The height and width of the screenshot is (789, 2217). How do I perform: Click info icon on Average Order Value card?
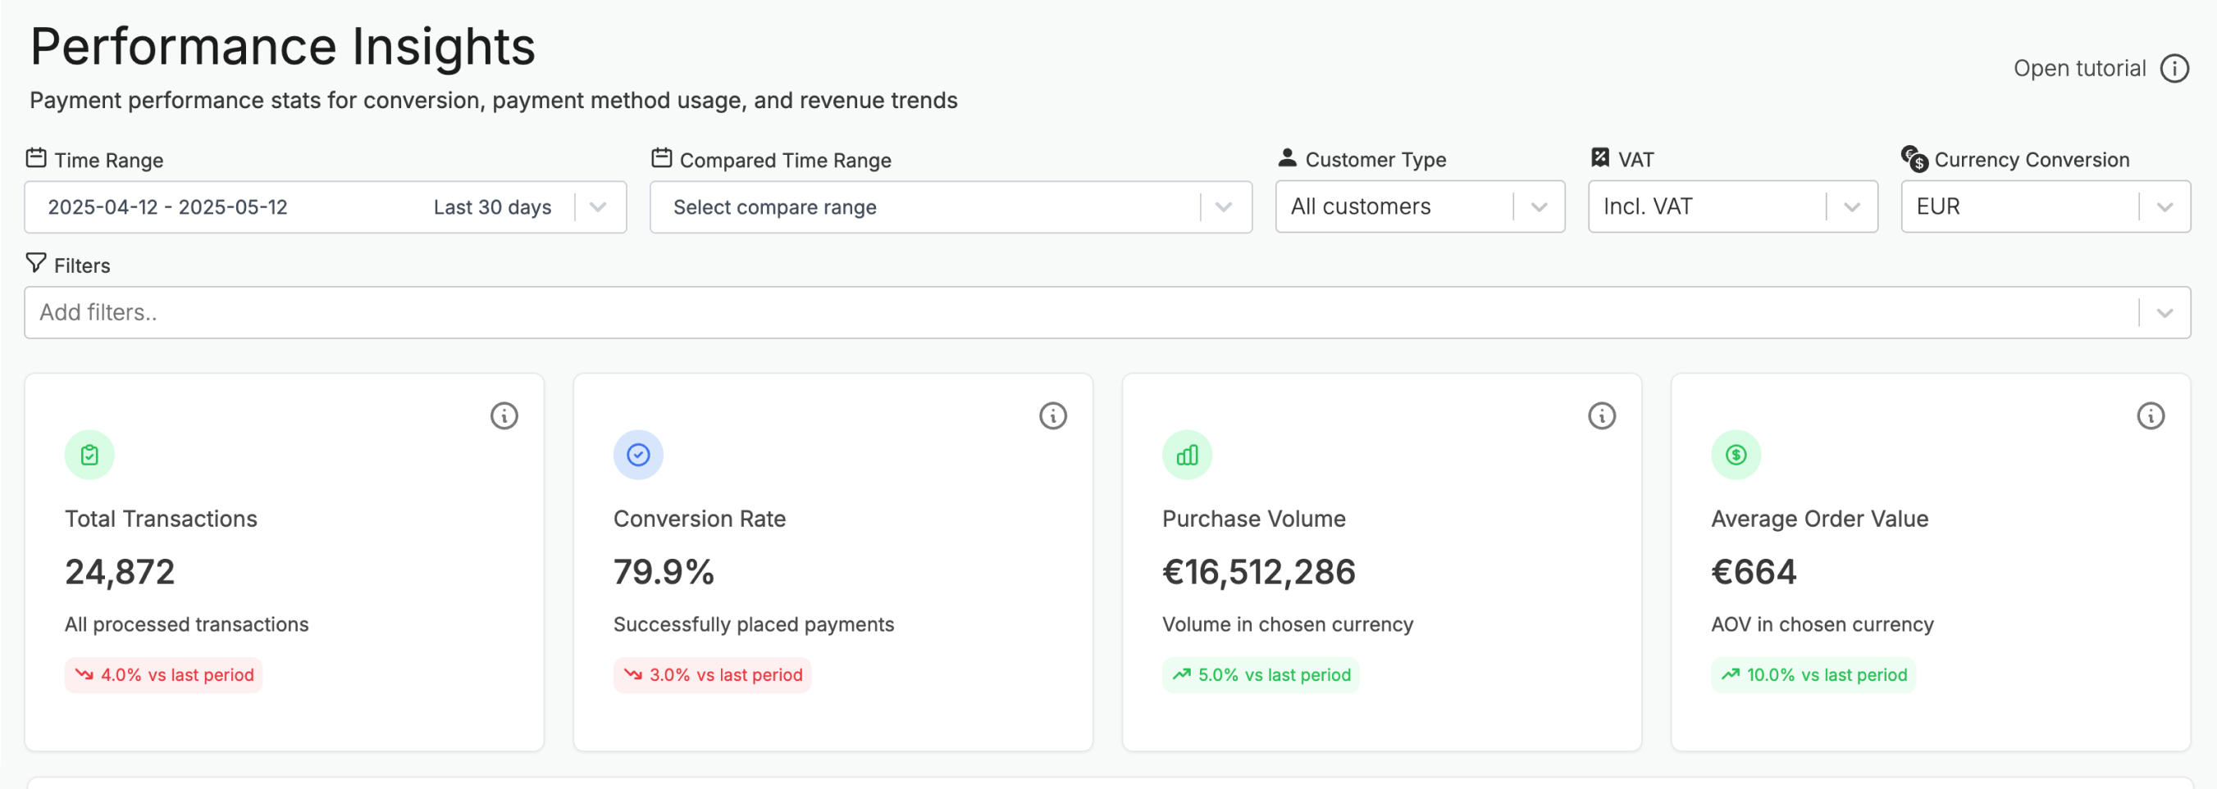[2149, 416]
